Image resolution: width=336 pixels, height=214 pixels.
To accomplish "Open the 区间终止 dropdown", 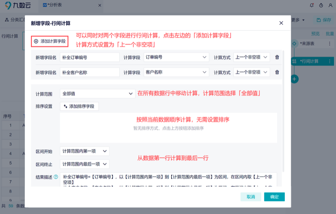I will coord(85,164).
